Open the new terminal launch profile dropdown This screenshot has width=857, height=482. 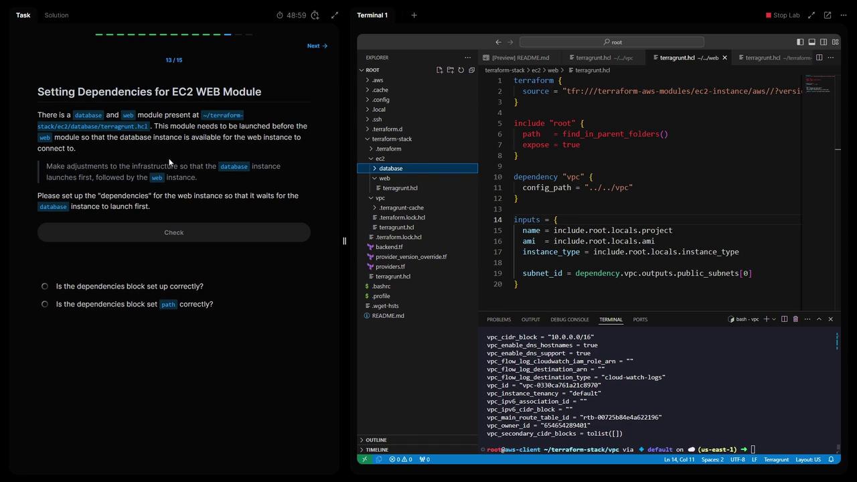point(773,319)
